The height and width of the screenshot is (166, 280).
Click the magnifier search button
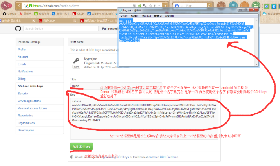tap(209, 6)
